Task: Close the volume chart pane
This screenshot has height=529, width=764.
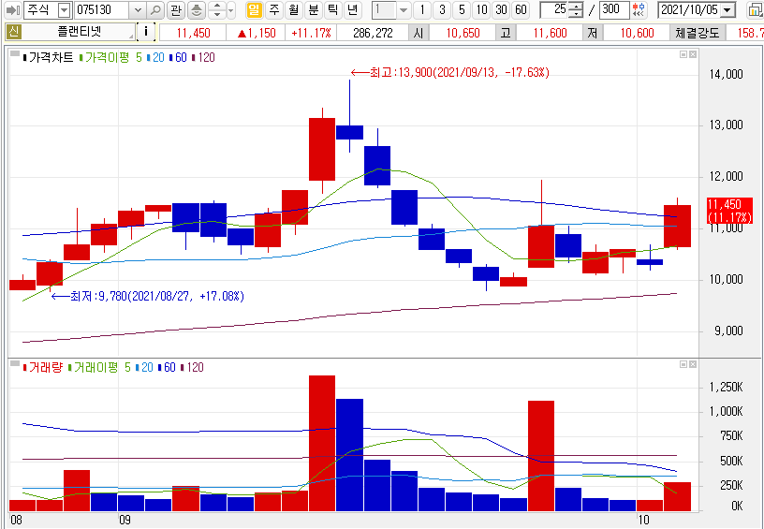Action: (693, 364)
